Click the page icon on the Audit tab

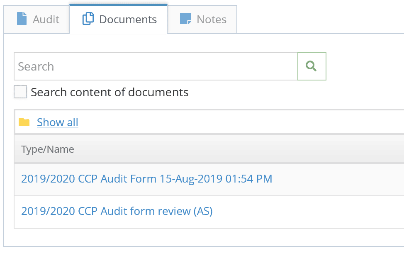[x=22, y=19]
